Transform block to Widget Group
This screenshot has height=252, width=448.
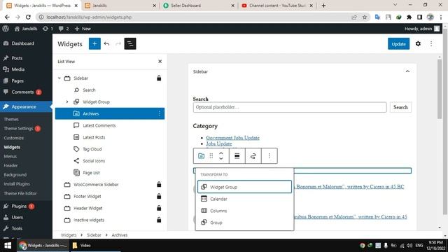pos(244,187)
